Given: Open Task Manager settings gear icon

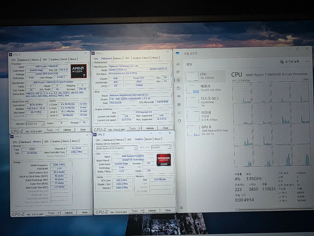Looking at the screenshot, I should (181, 208).
